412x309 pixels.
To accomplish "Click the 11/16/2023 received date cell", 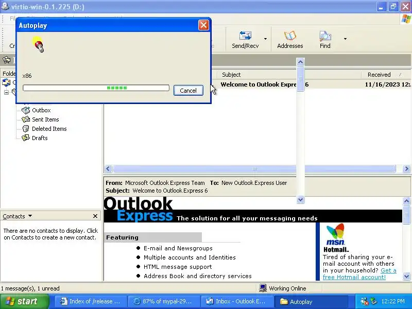I will pos(388,84).
